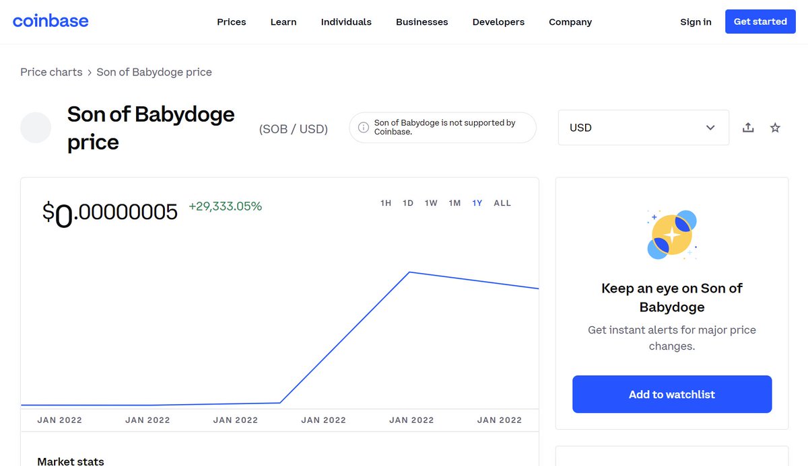The height and width of the screenshot is (466, 808).
Task: Open the Learn menu
Action: click(283, 22)
